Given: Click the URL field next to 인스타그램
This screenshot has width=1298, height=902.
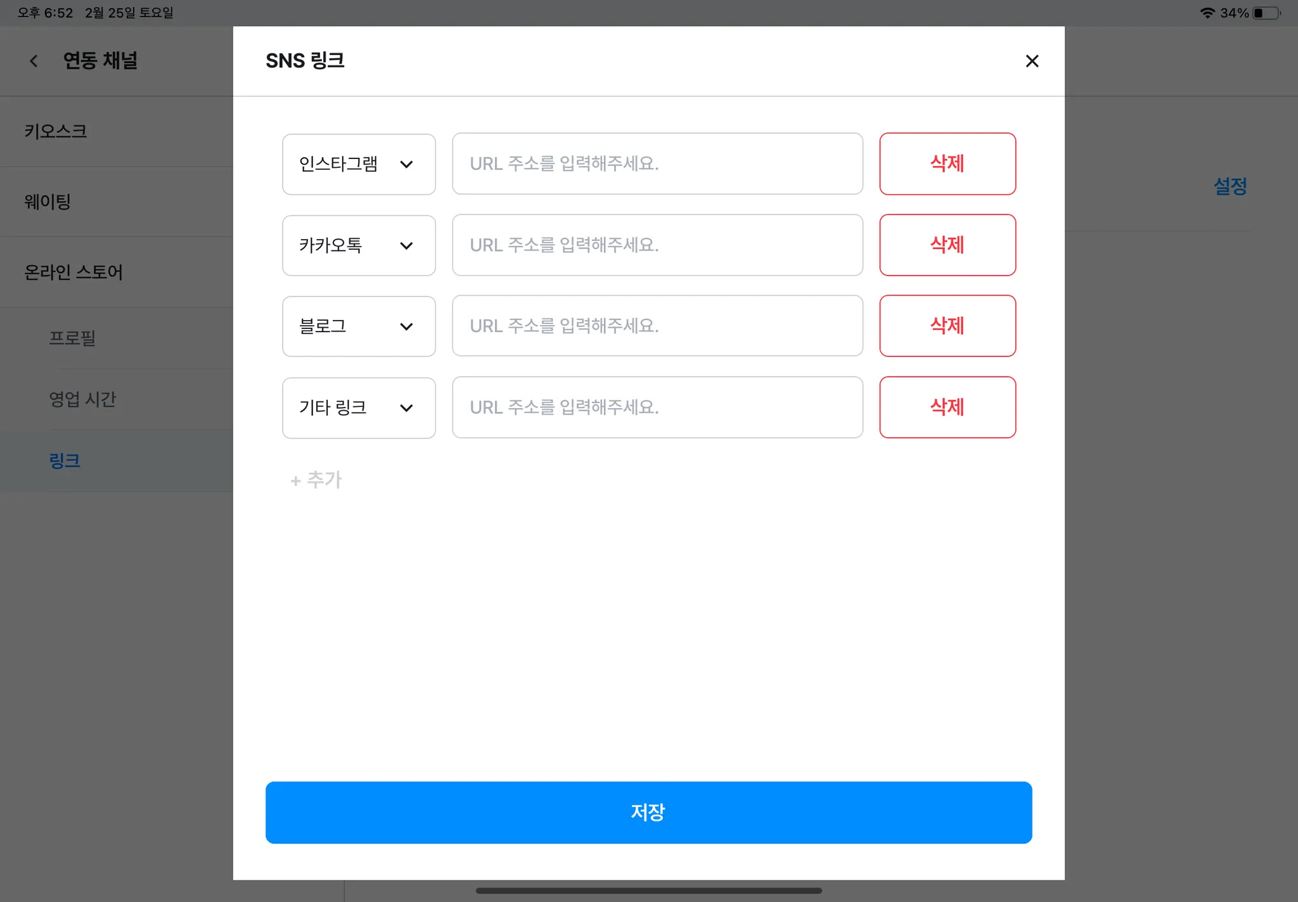Looking at the screenshot, I should [657, 164].
